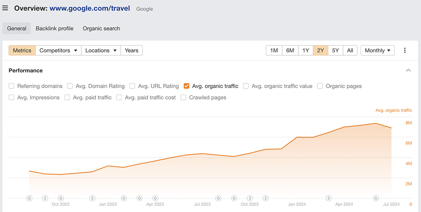The image size is (421, 212).
Task: Click '2' marker between Oct 2022 and Jan 2023
Action: coord(92,198)
